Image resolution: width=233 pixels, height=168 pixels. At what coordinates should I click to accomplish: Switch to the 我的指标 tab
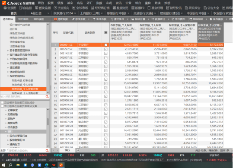coord(23,19)
